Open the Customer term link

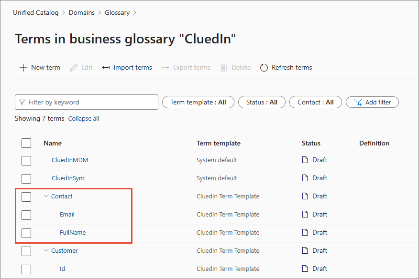click(x=65, y=250)
